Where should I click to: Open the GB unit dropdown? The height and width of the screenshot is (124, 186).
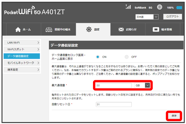[148, 85]
